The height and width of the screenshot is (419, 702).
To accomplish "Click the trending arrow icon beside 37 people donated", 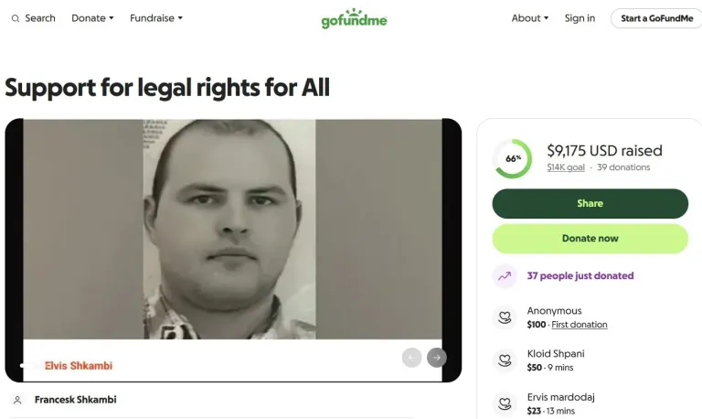I will tap(505, 276).
